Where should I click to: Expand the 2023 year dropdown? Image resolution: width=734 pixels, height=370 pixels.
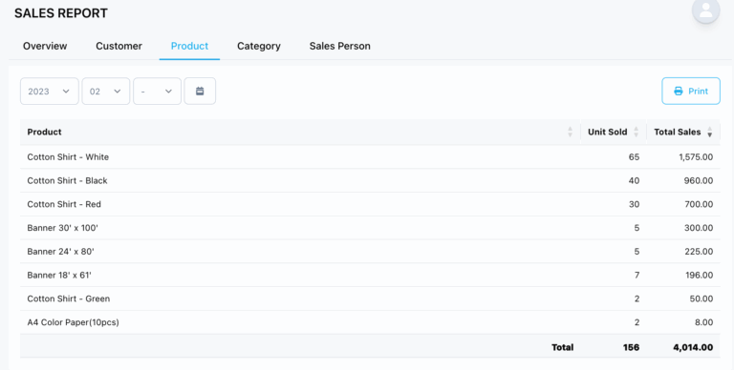coord(49,92)
